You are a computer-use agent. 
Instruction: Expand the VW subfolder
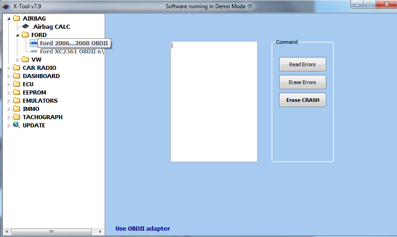pos(18,60)
